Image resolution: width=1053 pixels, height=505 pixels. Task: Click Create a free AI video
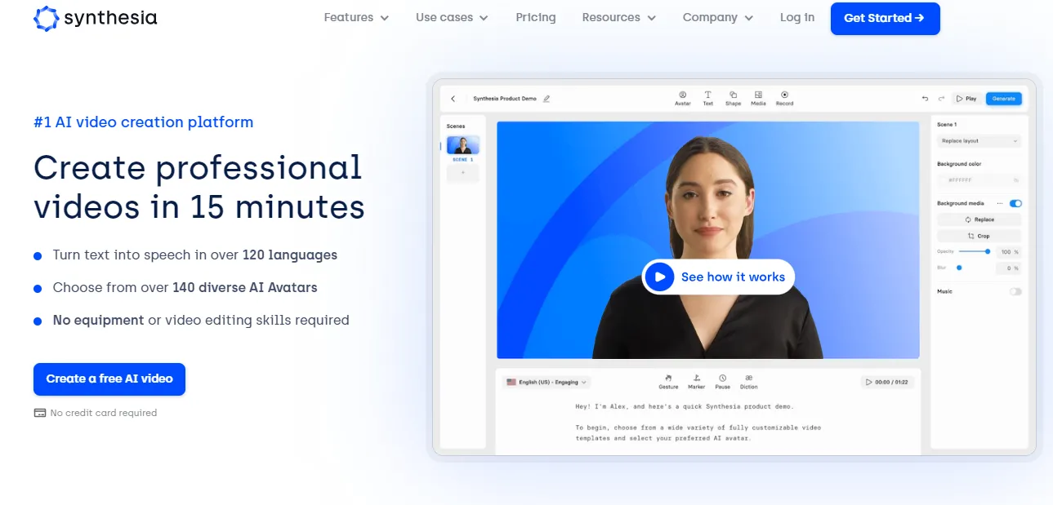[x=109, y=379]
